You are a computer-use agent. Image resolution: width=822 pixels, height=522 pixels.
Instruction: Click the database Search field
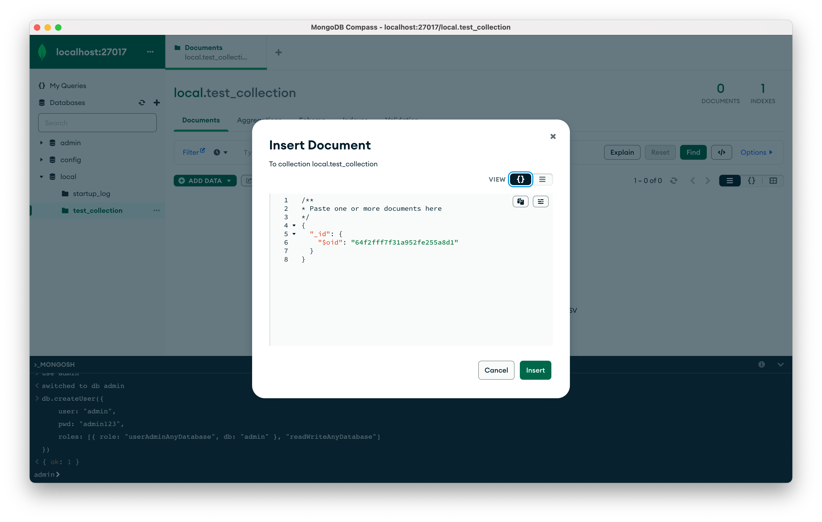click(x=97, y=123)
